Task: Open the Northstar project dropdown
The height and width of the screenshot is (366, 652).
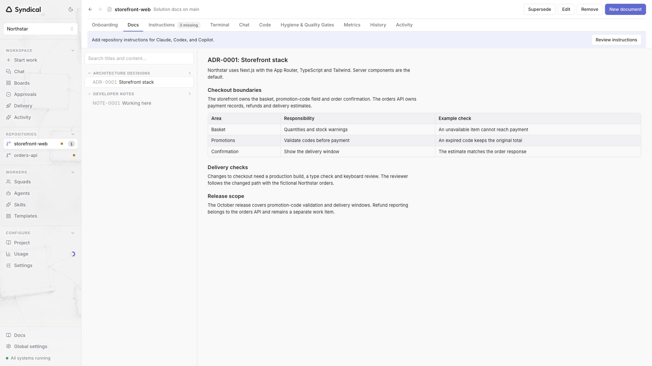Action: click(x=40, y=29)
